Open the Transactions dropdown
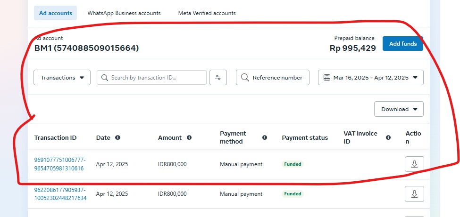460x217 pixels. point(62,78)
